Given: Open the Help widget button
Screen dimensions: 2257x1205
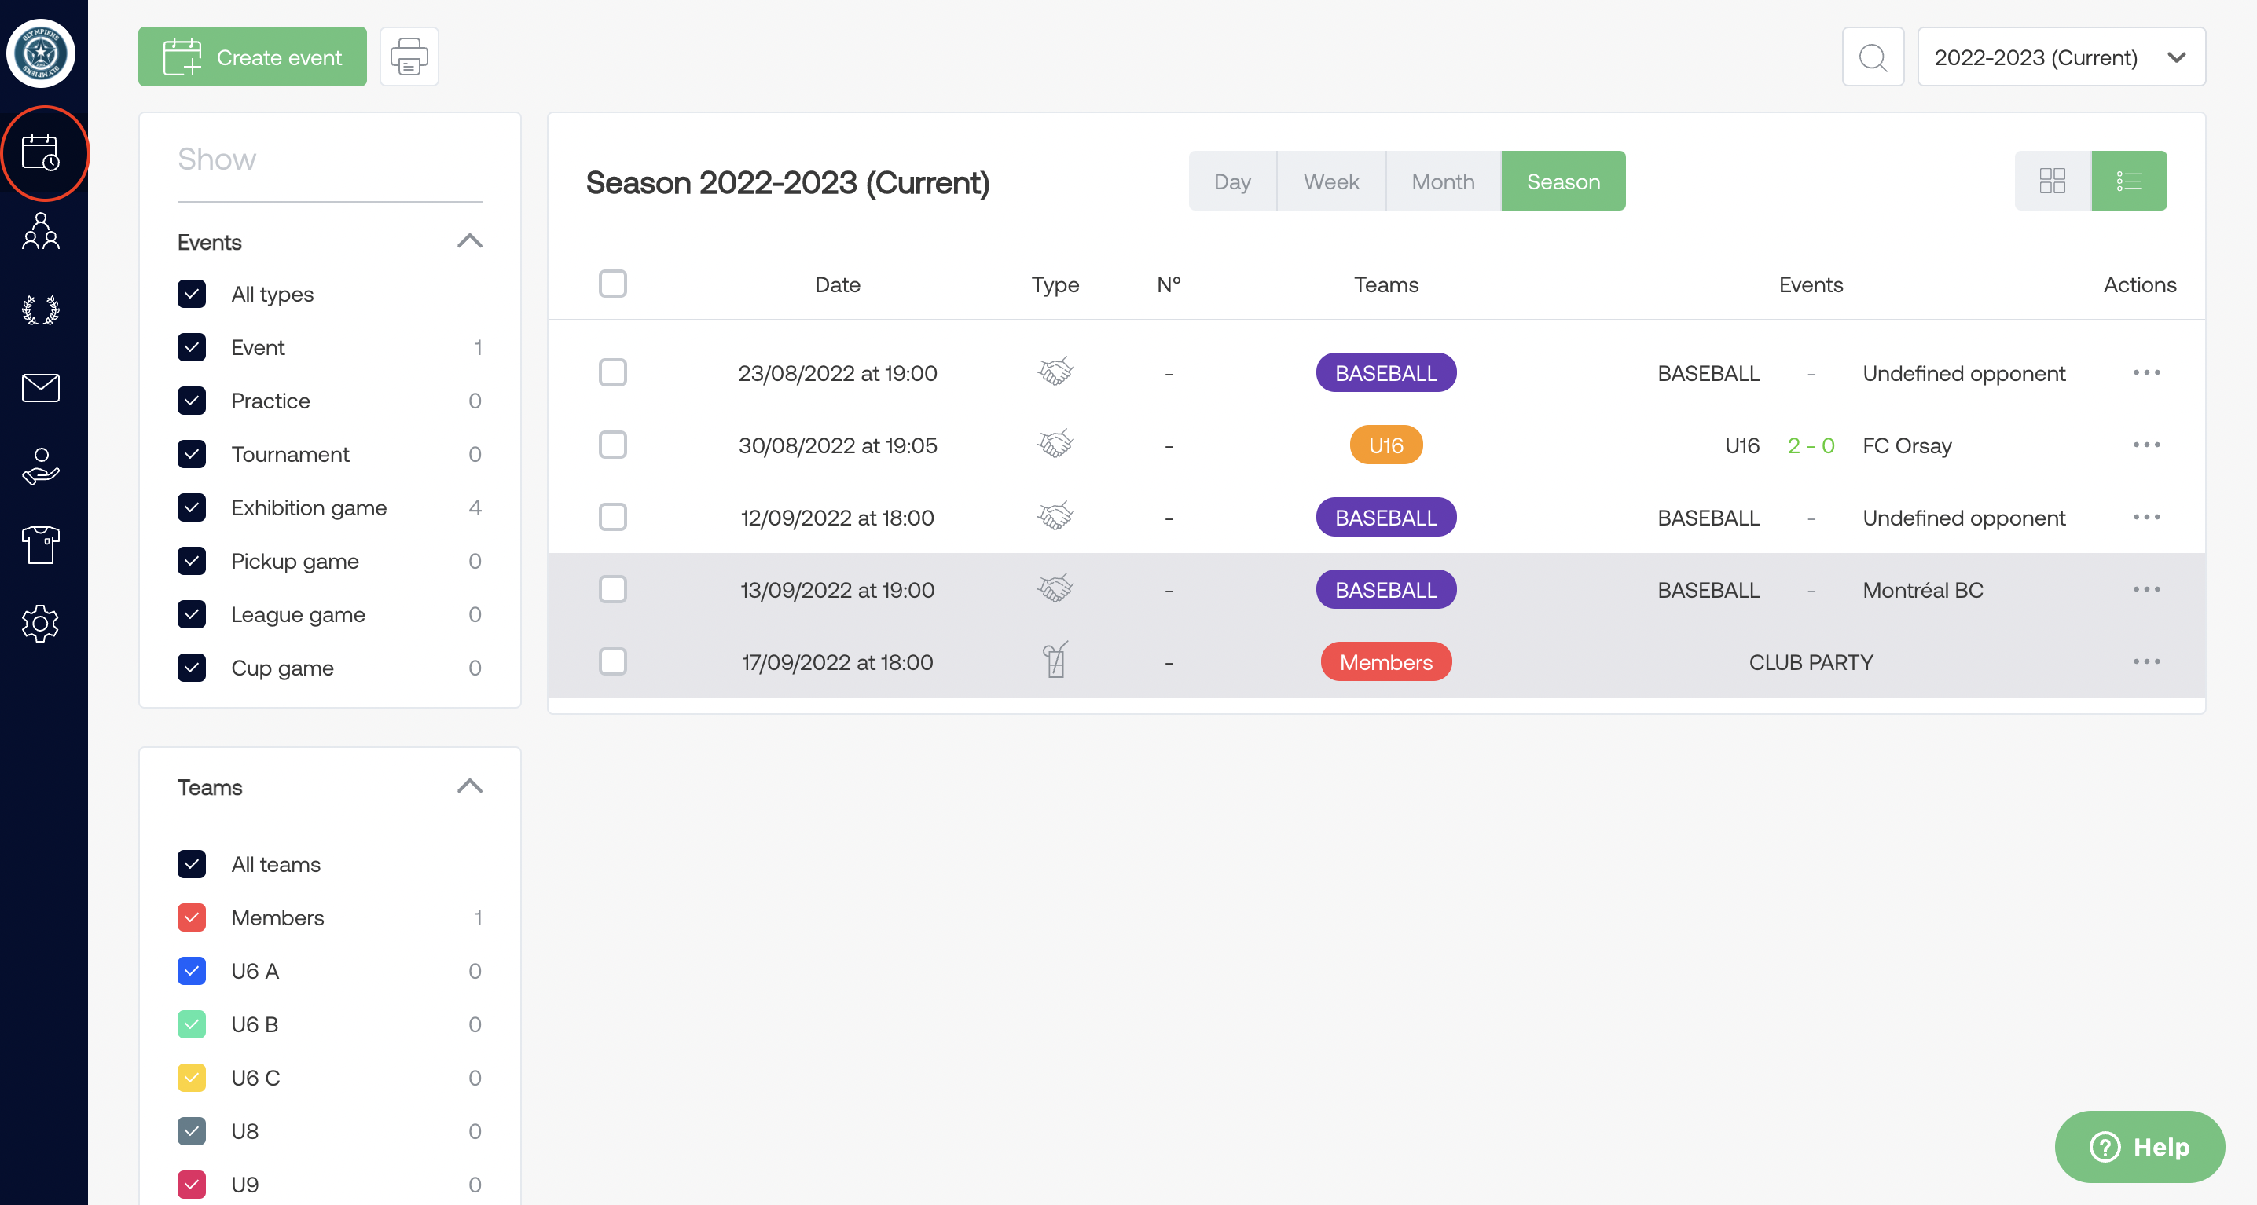Looking at the screenshot, I should [x=2138, y=1146].
